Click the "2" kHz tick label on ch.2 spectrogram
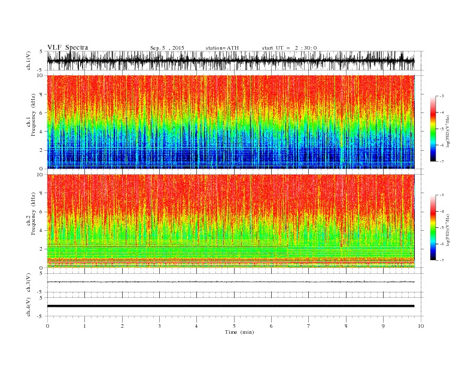 click(x=41, y=249)
